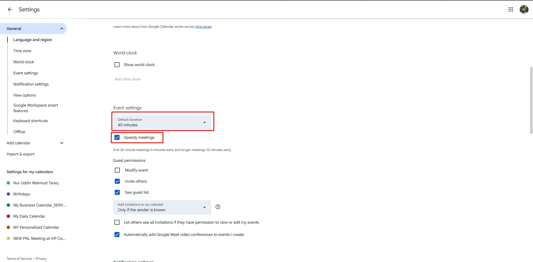Uncheck the Invite others permission

(x=117, y=181)
